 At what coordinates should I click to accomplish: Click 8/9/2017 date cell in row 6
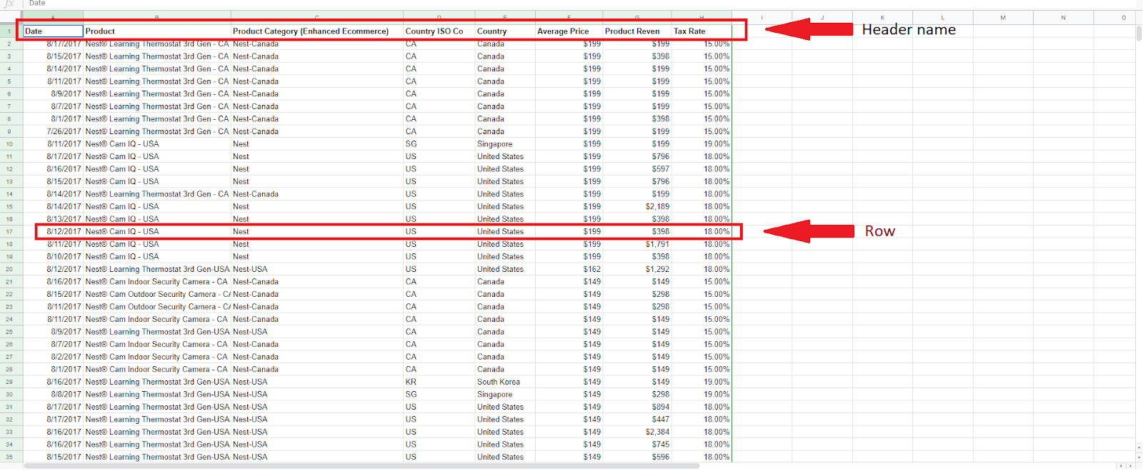point(54,94)
